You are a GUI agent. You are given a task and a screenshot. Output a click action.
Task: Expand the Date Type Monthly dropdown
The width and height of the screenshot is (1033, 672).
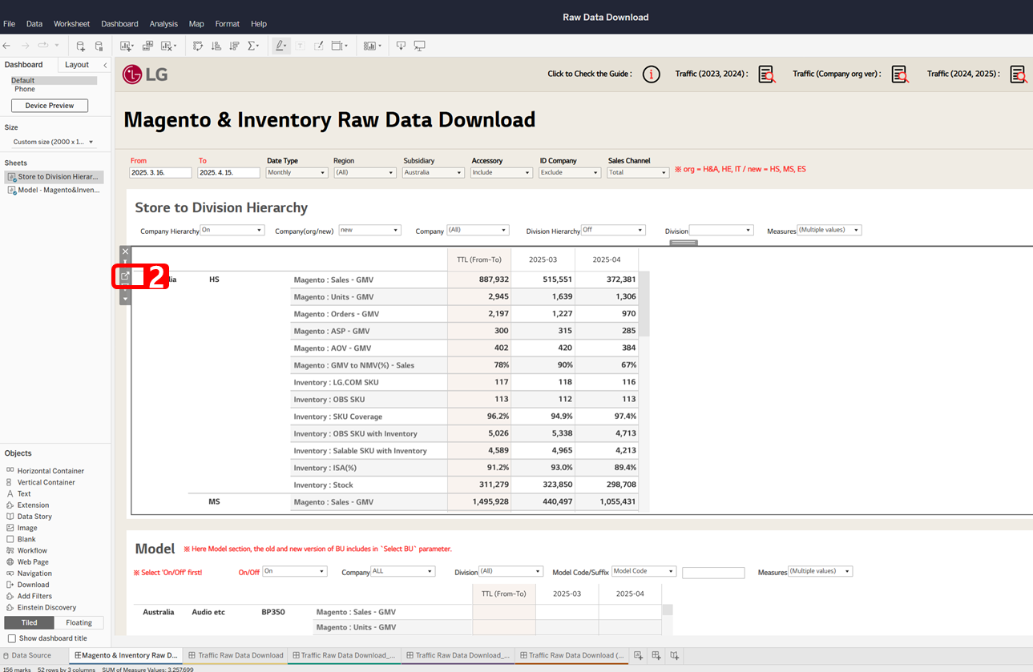(x=297, y=172)
